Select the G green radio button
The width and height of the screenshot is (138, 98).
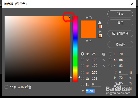coord(82,78)
